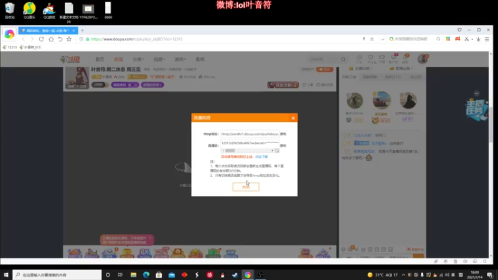Screen dimensions: 498x280
Task: Expand the 分类 nav dropdown
Action: [x=138, y=59]
